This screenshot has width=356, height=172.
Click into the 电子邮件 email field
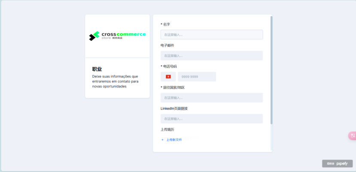(211, 56)
